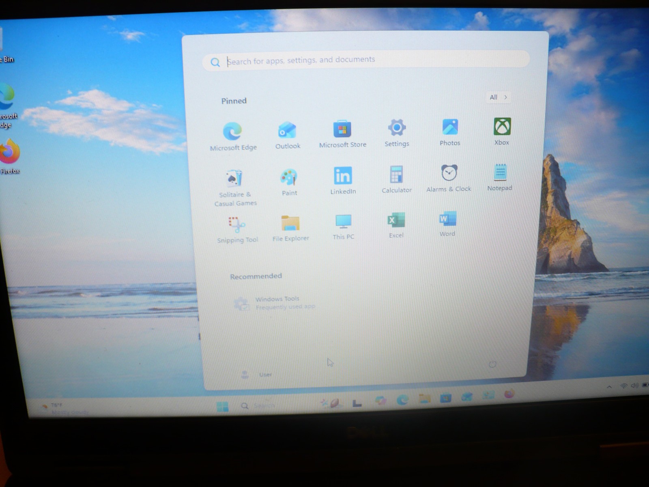Open the Xbox app

pos(502,131)
